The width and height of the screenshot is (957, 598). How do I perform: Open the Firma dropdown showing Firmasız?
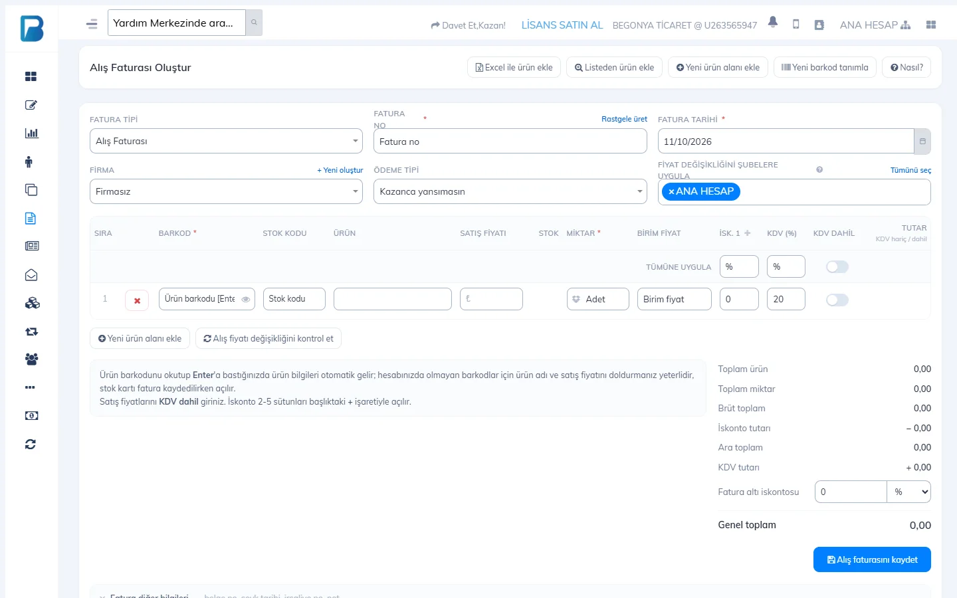(226, 191)
